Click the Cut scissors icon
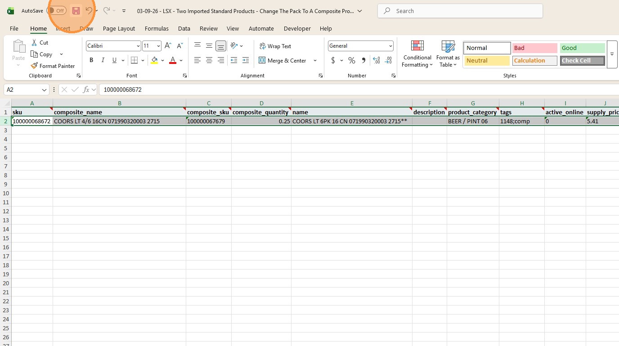Screen dimensions: 619x346 34,42
